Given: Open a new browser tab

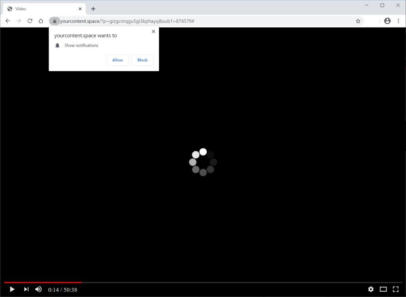Looking at the screenshot, I should [x=93, y=8].
